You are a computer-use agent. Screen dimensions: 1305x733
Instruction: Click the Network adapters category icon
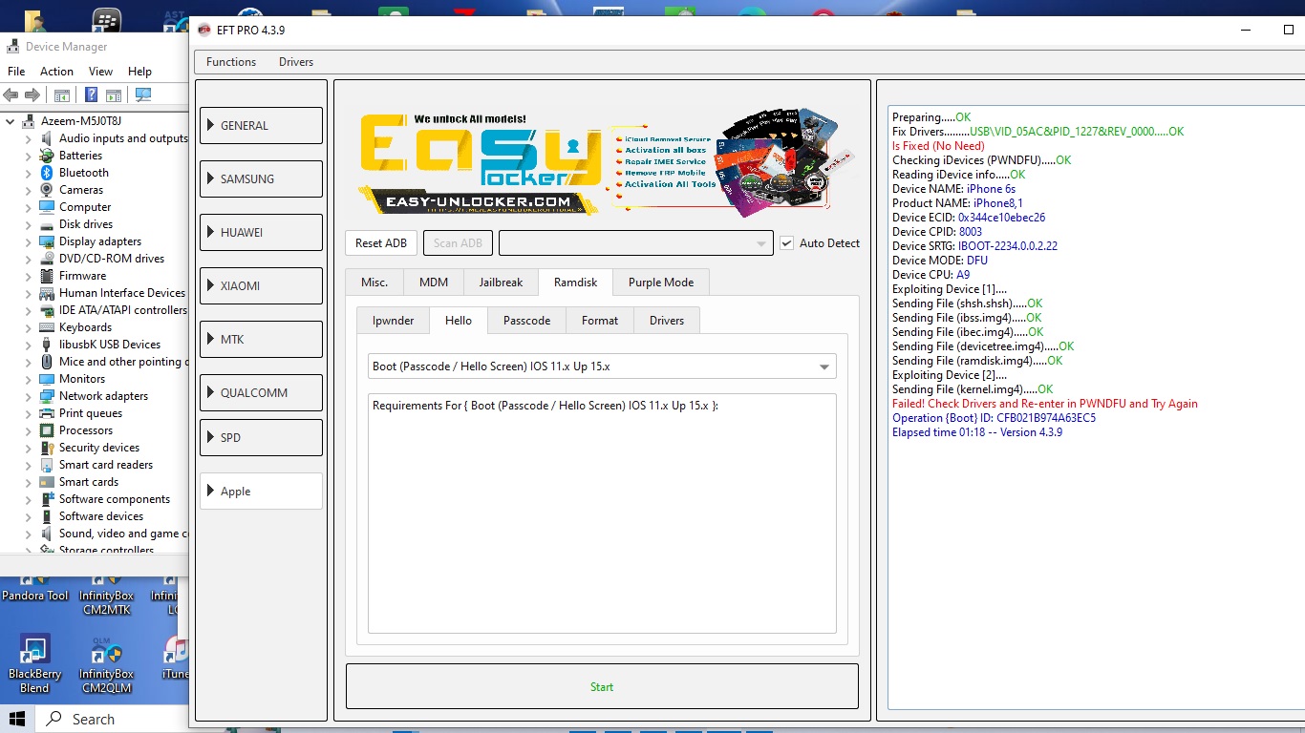[x=47, y=396]
